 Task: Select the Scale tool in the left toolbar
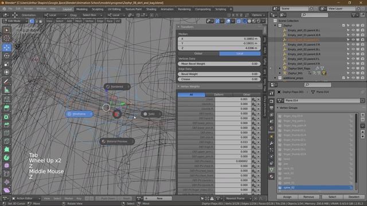[6, 64]
